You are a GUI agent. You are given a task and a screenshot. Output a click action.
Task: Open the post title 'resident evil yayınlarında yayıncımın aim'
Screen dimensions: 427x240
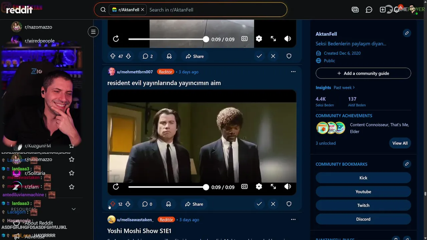(x=164, y=83)
